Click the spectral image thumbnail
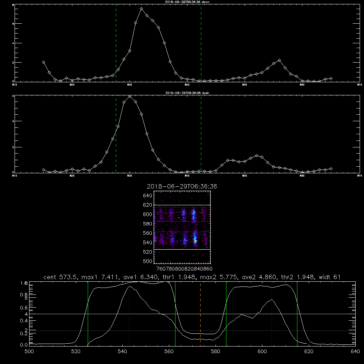The width and height of the screenshot is (364, 364). tap(182, 227)
